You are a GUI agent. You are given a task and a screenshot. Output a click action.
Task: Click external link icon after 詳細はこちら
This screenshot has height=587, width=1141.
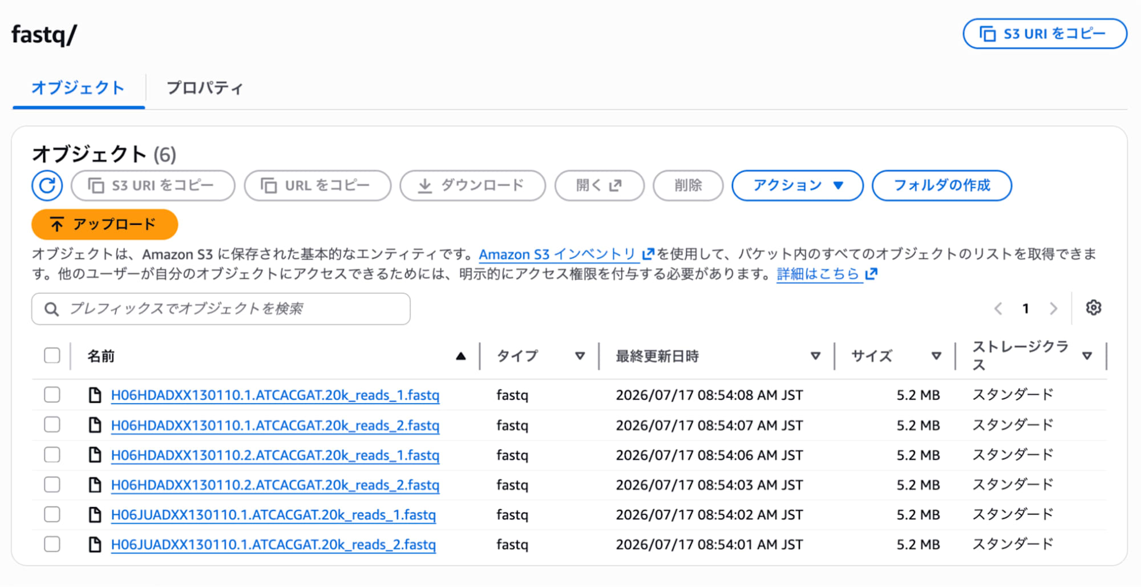(x=871, y=274)
